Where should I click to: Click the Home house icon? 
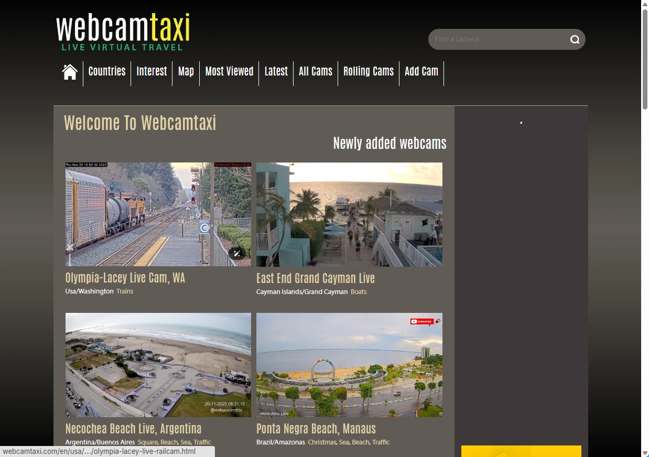click(70, 72)
